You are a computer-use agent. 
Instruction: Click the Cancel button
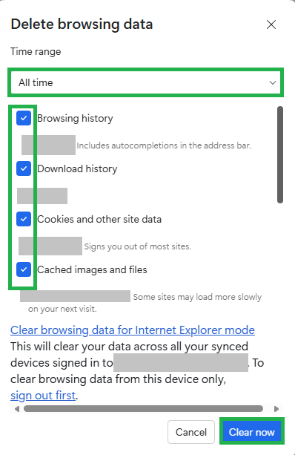coord(191,432)
